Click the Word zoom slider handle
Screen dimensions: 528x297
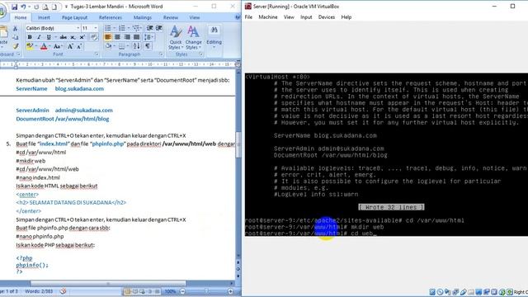[x=206, y=291]
